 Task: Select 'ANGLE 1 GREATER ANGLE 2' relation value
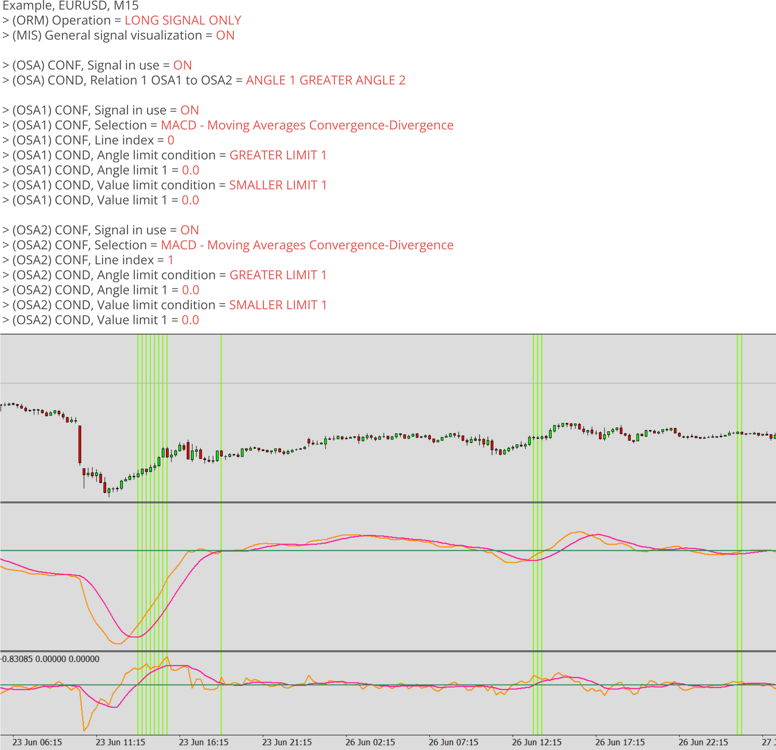pos(326,80)
